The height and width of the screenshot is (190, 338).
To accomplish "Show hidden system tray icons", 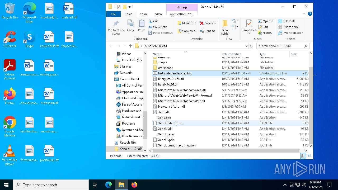I will tap(285, 185).
